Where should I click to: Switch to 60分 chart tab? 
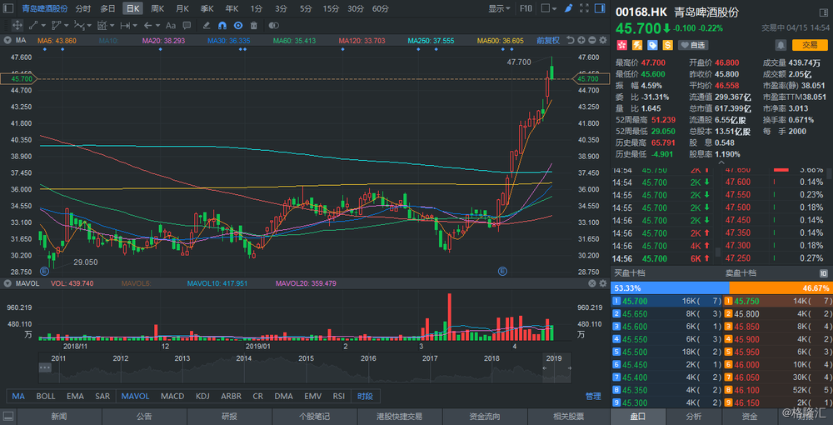[x=380, y=8]
